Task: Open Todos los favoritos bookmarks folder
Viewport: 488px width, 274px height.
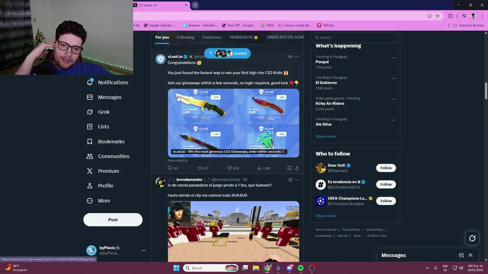Action: [469, 25]
